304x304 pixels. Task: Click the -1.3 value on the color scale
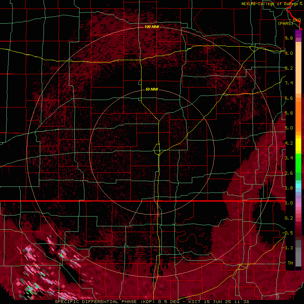tap(287, 248)
